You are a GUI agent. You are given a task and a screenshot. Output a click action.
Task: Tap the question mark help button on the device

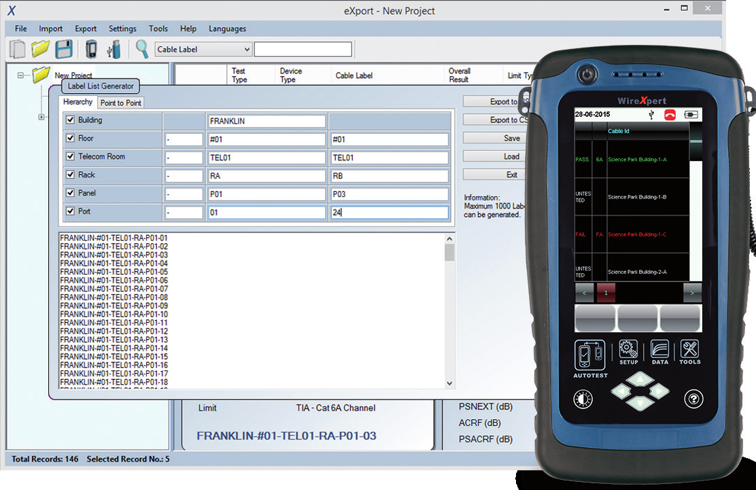693,399
